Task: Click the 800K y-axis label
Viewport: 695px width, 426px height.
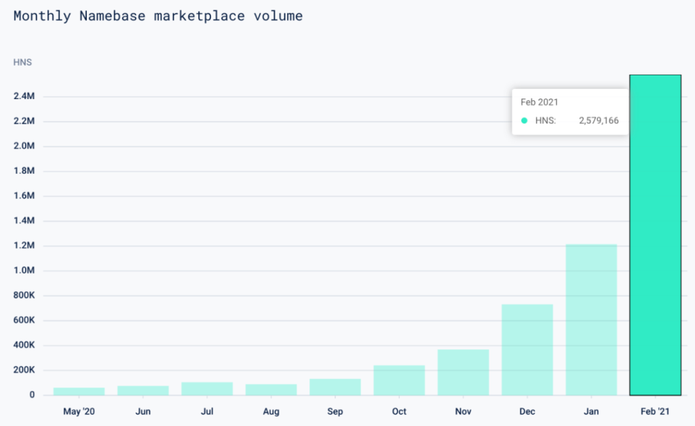Action: click(x=24, y=295)
